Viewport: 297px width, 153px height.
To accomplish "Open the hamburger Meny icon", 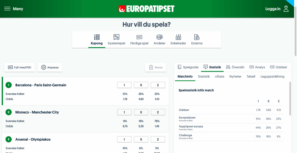I will click(x=7, y=9).
